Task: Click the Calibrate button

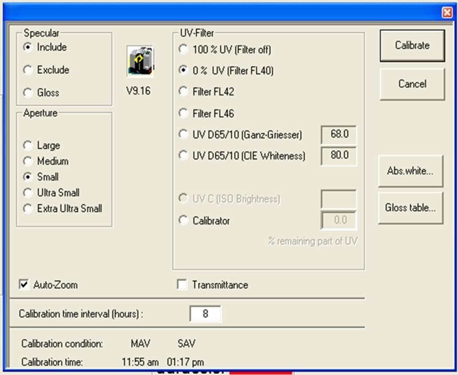Action: (x=412, y=45)
